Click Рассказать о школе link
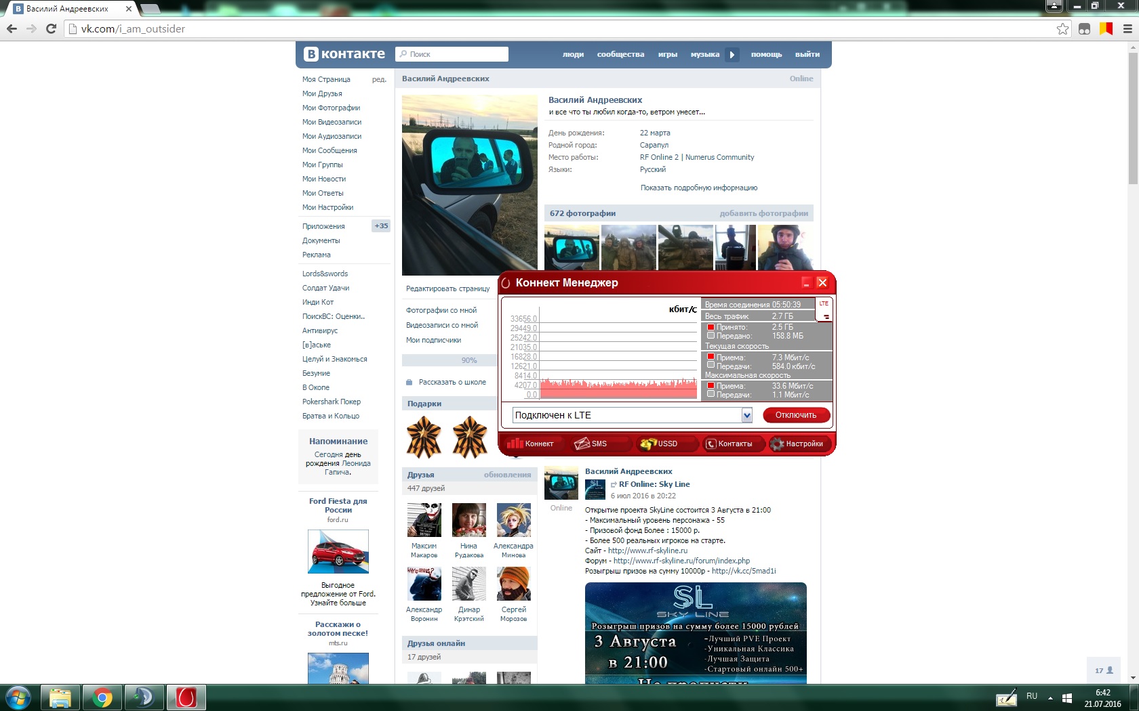1139x711 pixels. (x=452, y=382)
